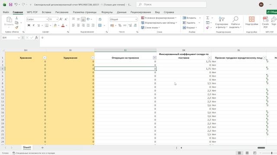277x155 pixels.
Task: Increase the cell indent
Action: coord(93,25)
